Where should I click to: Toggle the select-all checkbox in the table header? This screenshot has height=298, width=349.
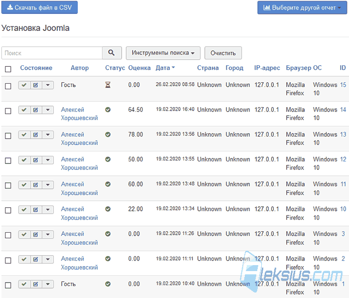point(8,69)
